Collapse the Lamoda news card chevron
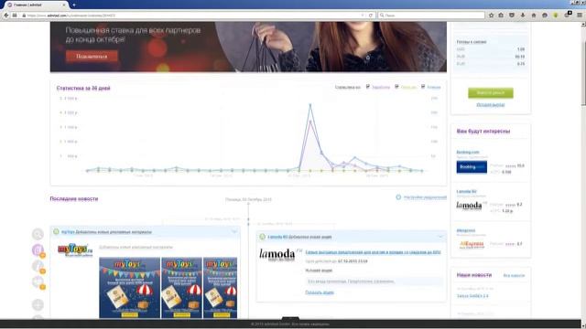The height and width of the screenshot is (329, 586). [x=440, y=237]
